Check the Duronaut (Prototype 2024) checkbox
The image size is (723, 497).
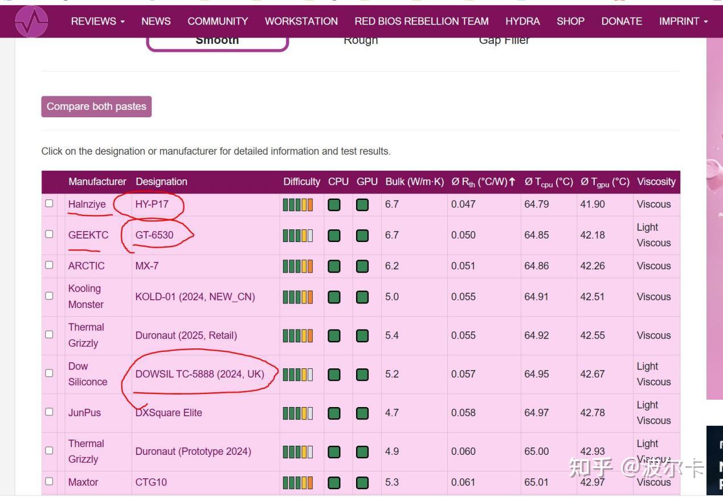click(49, 450)
